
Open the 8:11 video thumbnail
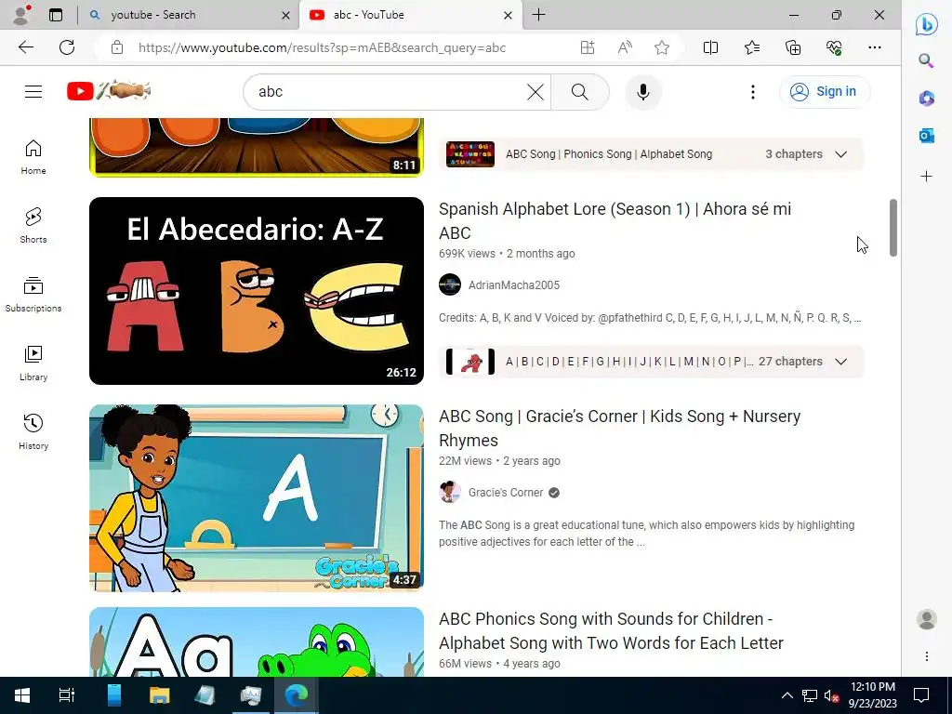coord(257,148)
